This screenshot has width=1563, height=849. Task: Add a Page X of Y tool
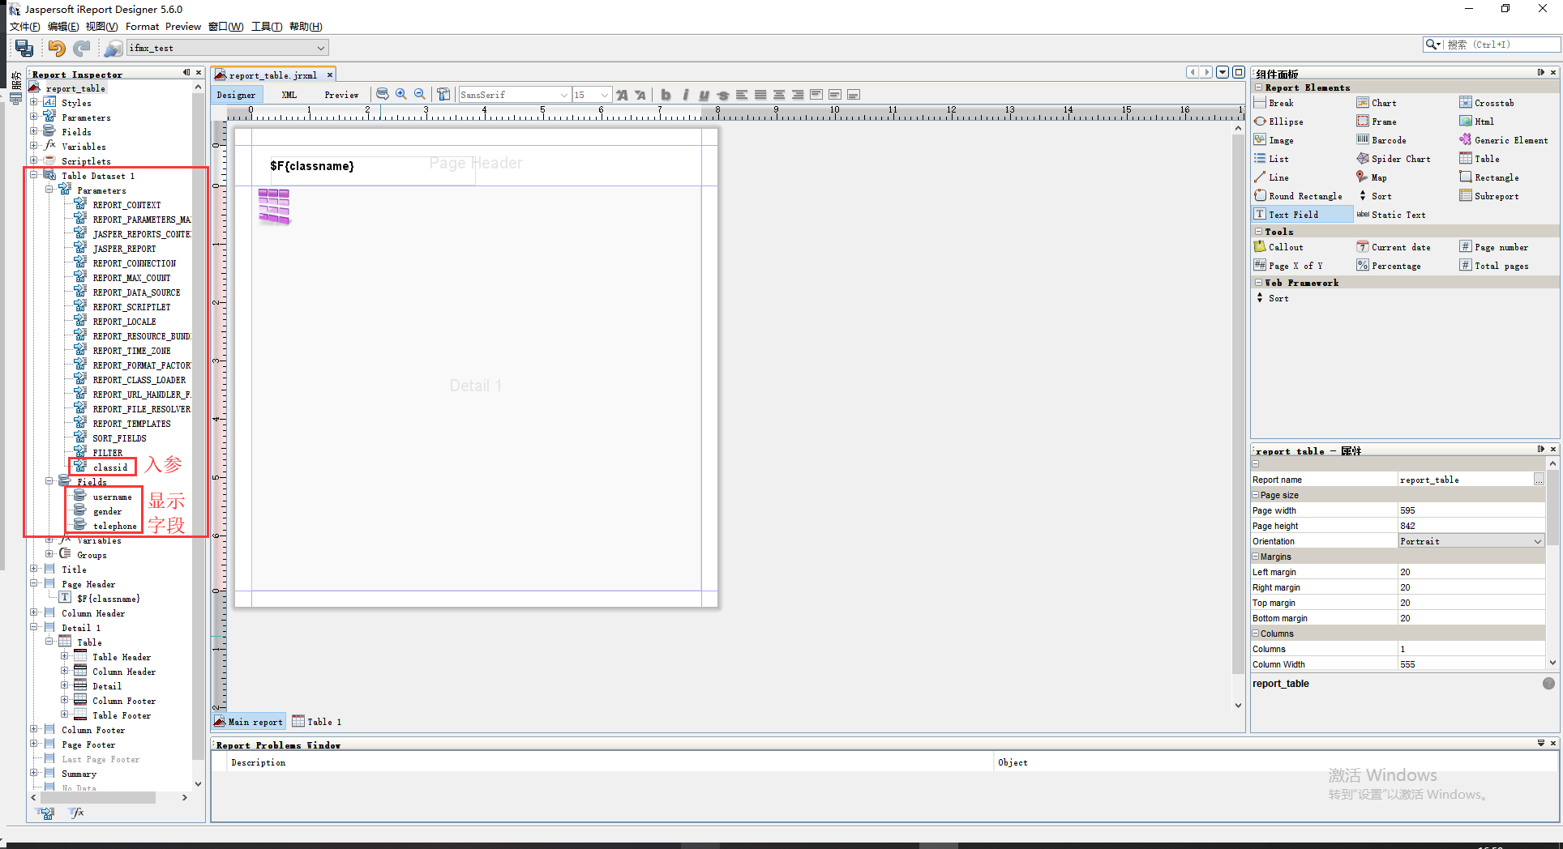[1297, 265]
